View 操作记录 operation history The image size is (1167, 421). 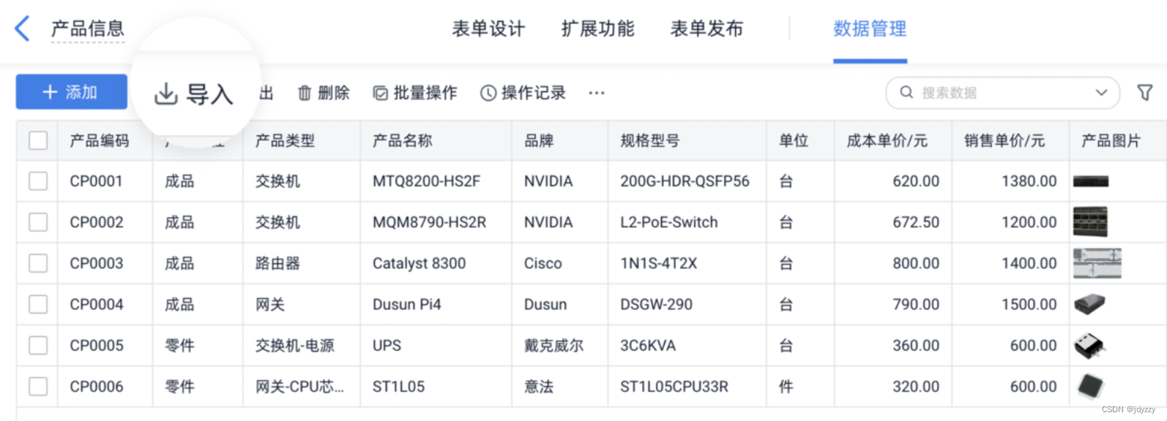tap(523, 93)
